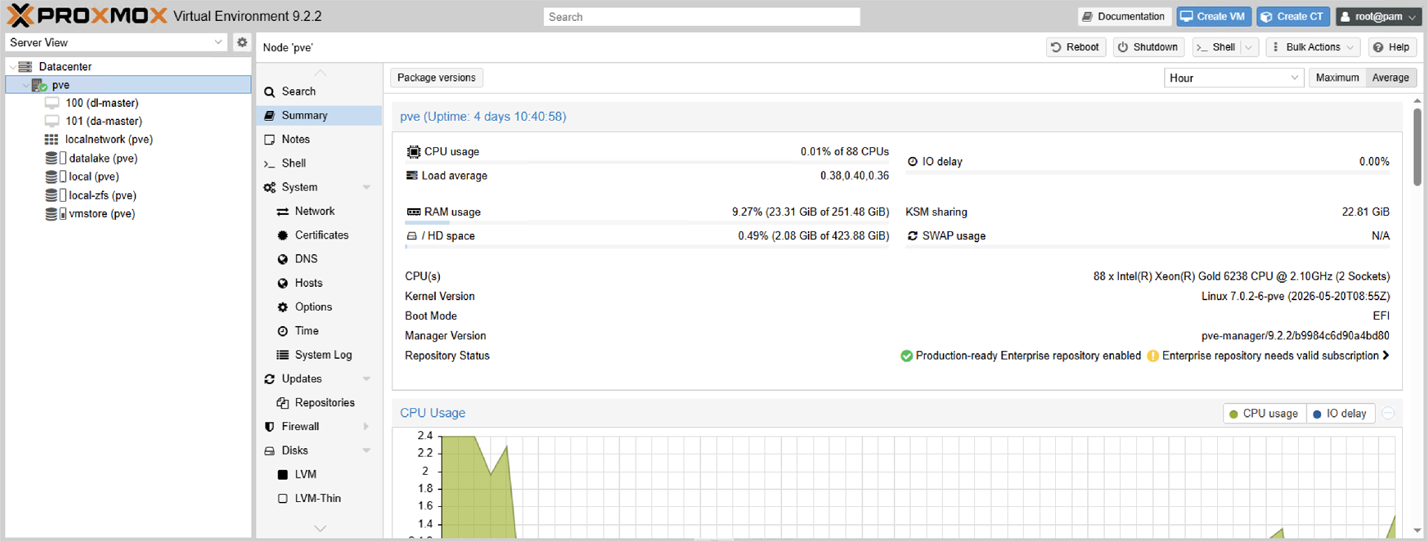Click the Datacenter server icon
1428x541 pixels.
click(26, 66)
